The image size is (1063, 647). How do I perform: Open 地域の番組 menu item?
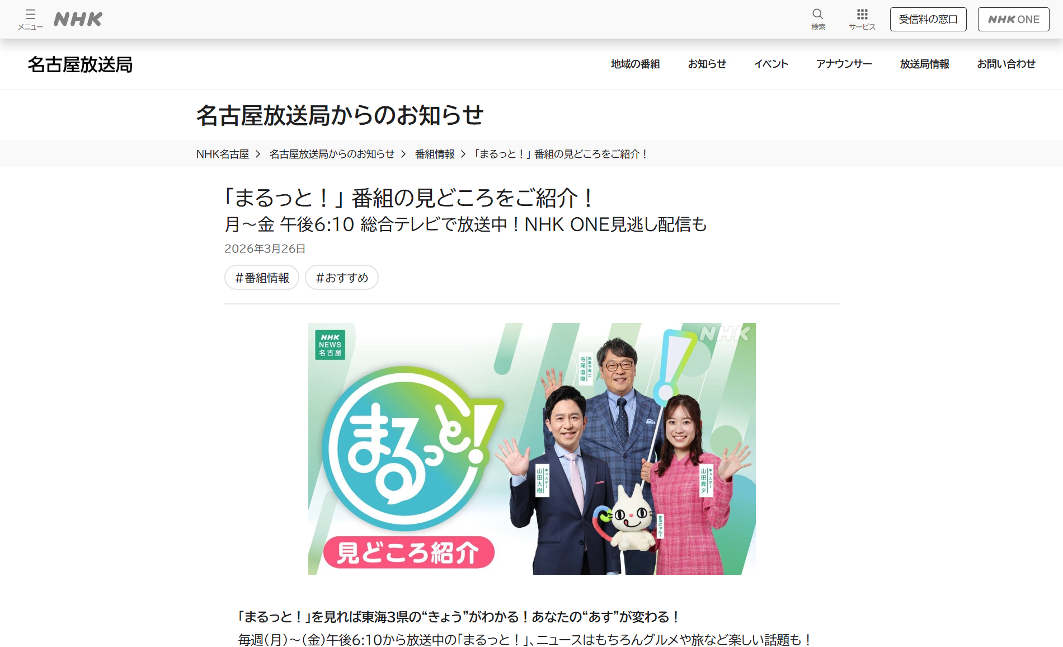pyautogui.click(x=635, y=64)
